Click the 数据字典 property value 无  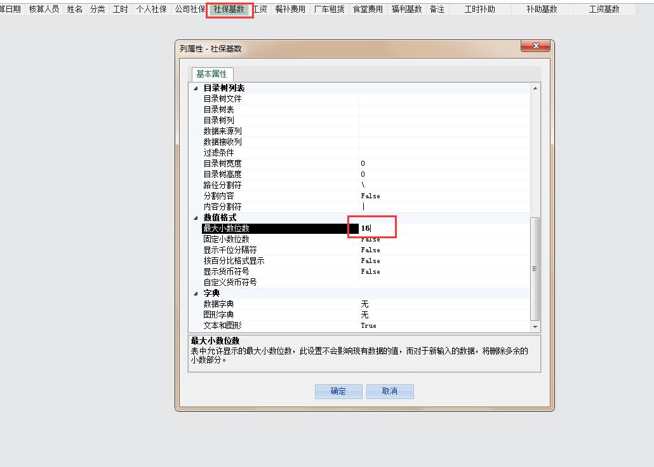click(x=365, y=304)
